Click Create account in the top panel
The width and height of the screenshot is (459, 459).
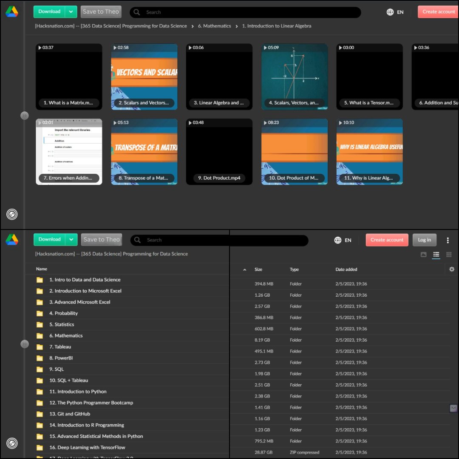(438, 12)
